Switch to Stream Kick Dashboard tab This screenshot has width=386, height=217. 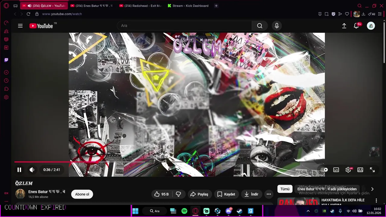[189, 6]
